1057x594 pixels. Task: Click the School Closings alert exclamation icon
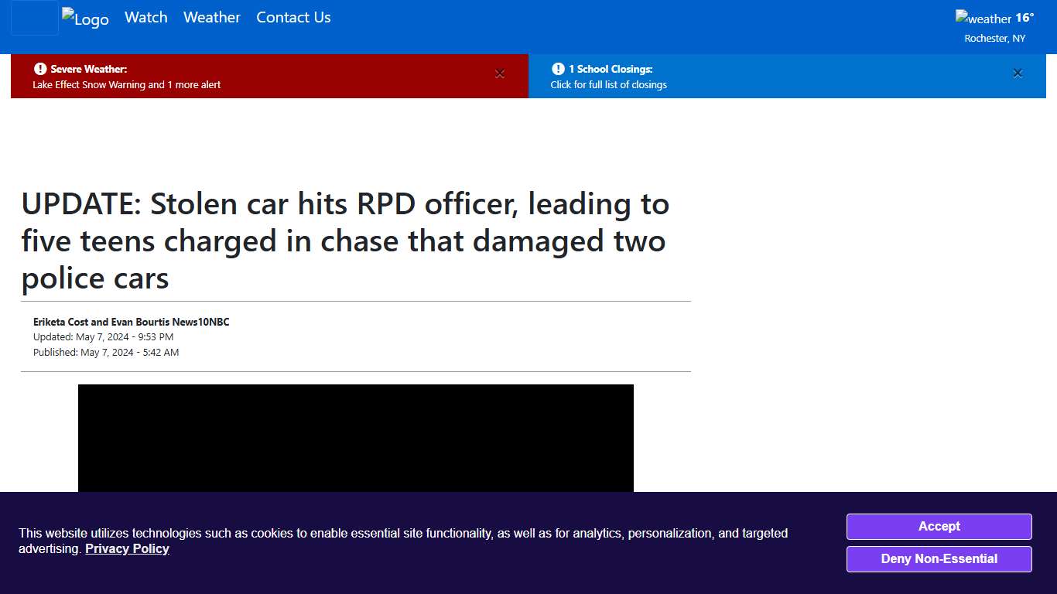pos(558,69)
